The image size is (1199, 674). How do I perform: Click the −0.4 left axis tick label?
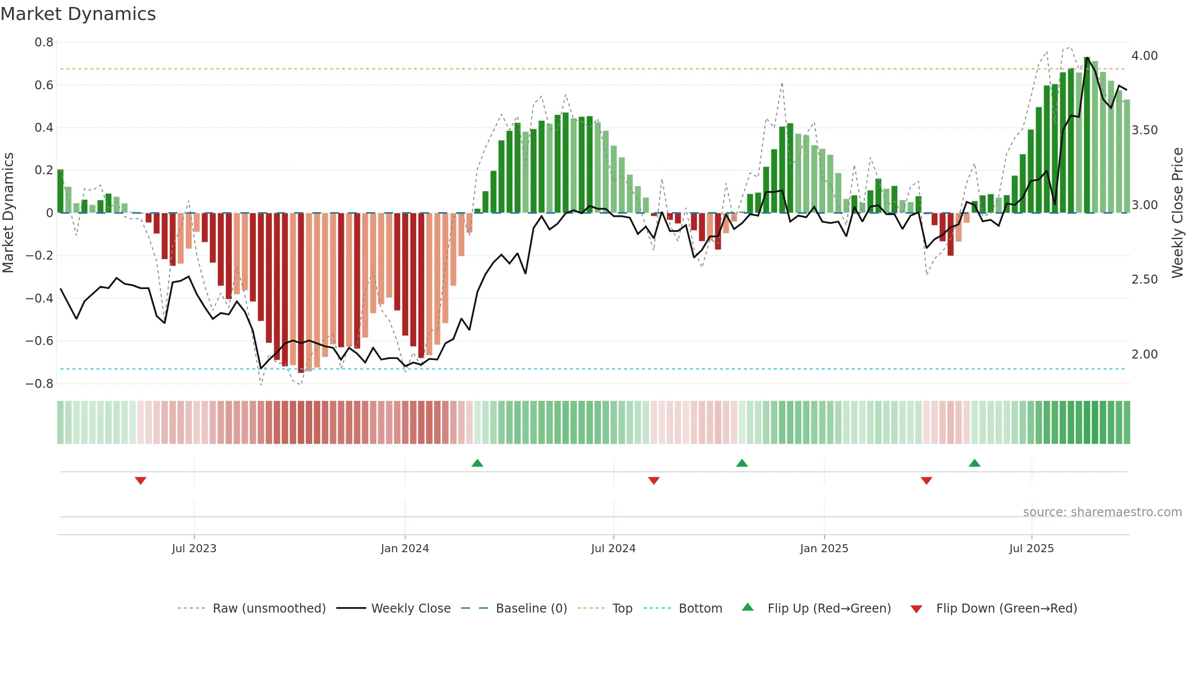(x=39, y=298)
